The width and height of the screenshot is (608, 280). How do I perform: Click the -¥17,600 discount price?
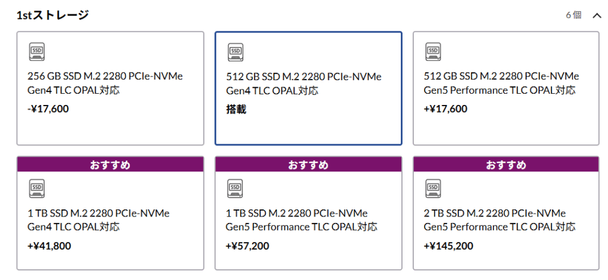[x=49, y=109]
